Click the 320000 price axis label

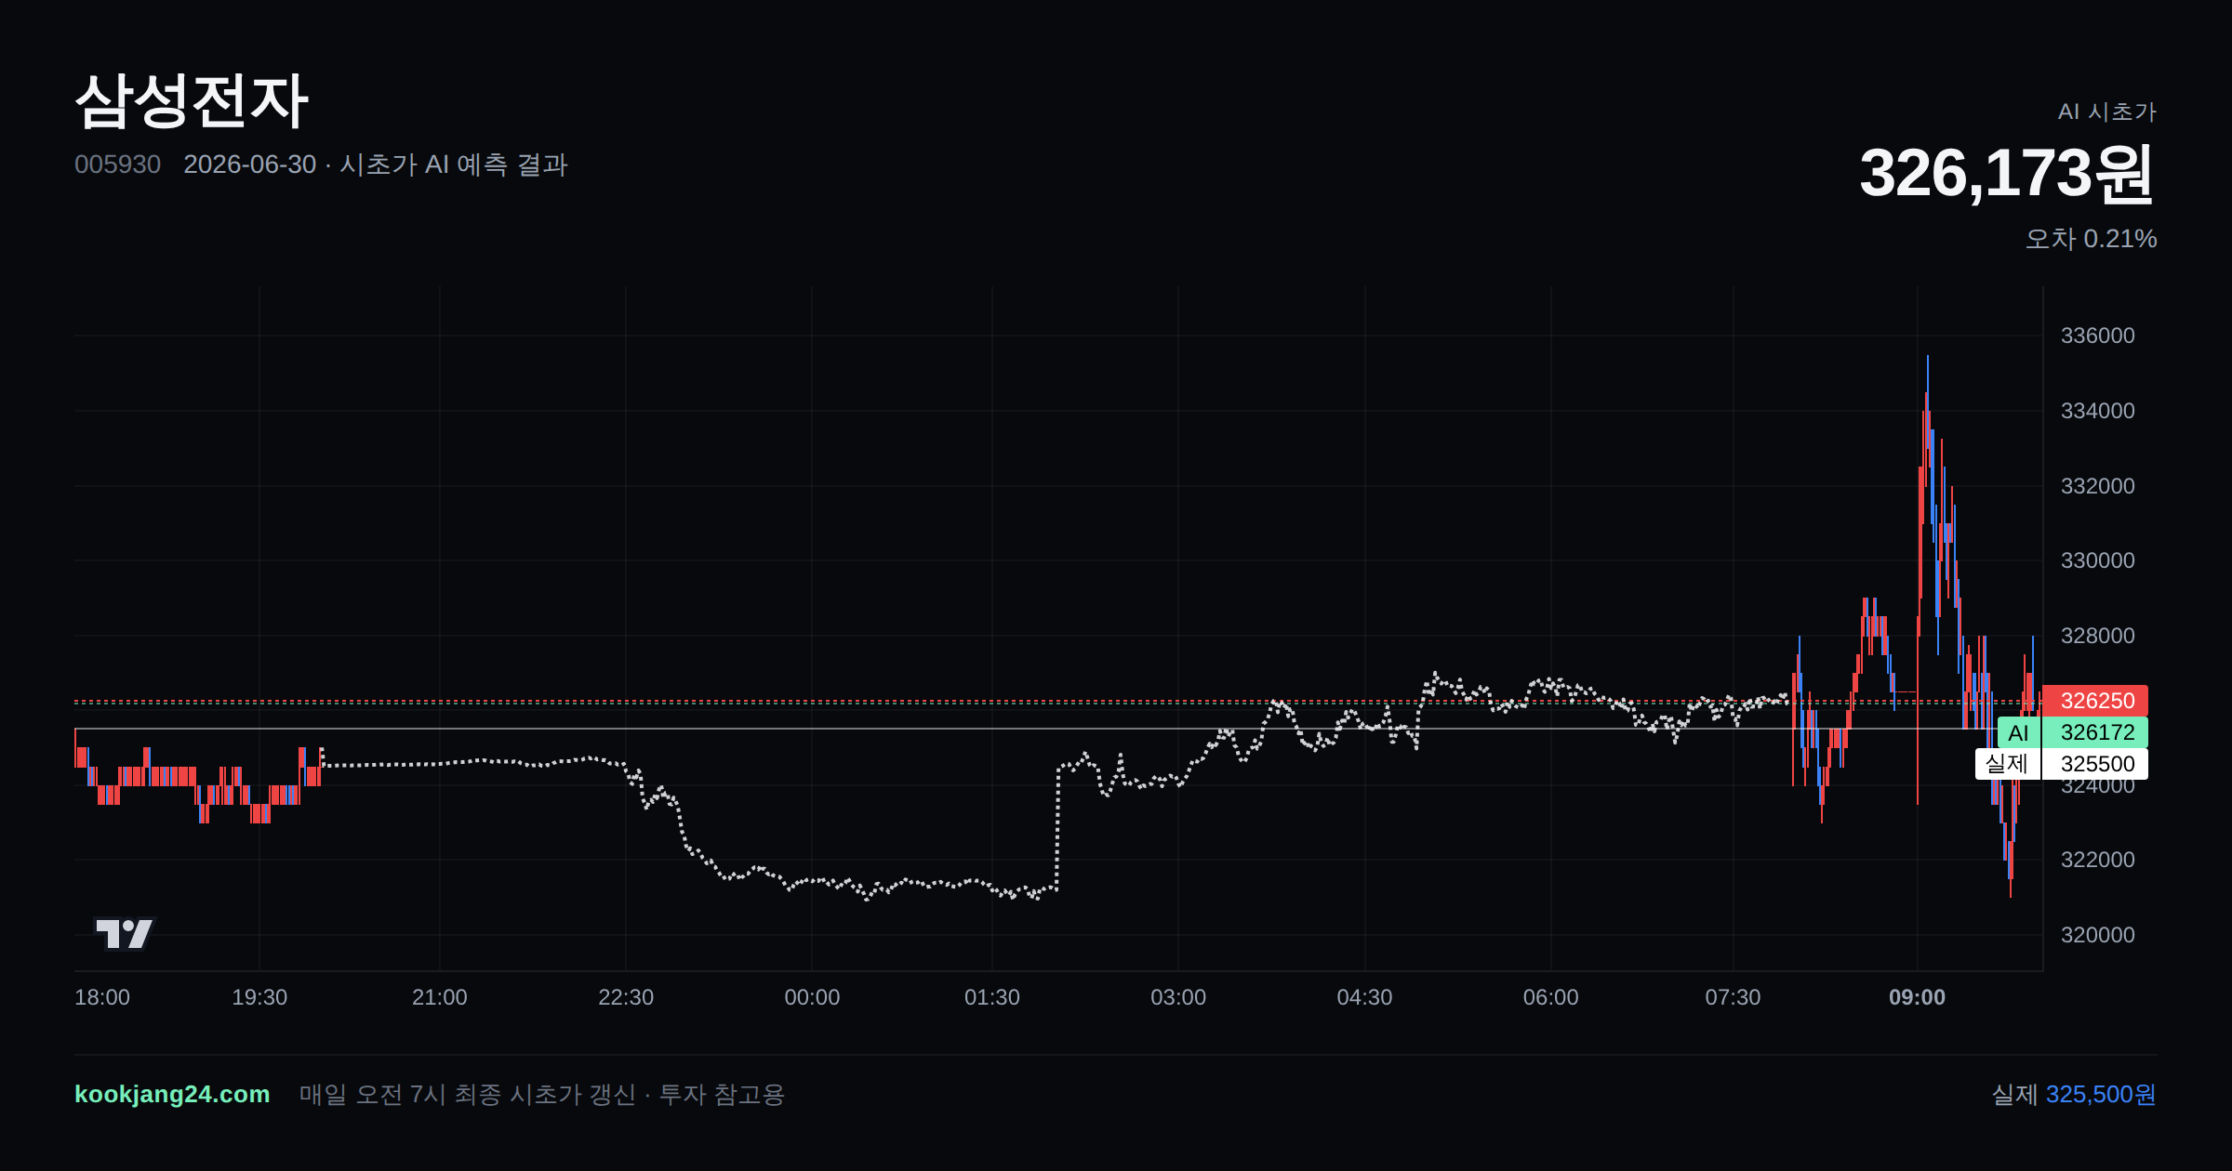coord(2097,935)
